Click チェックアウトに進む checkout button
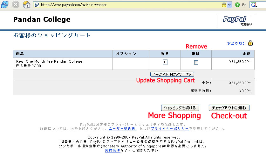The height and width of the screenshot is (161, 266). (229, 108)
